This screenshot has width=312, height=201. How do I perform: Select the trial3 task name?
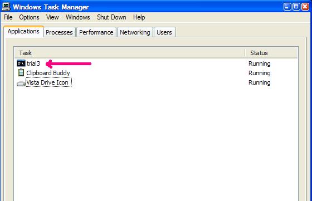(33, 63)
